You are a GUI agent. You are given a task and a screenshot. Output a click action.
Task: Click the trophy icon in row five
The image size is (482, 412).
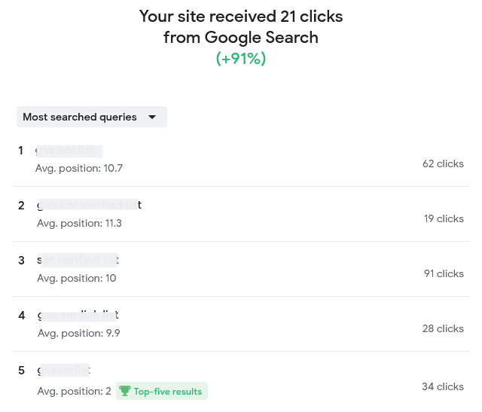click(125, 391)
